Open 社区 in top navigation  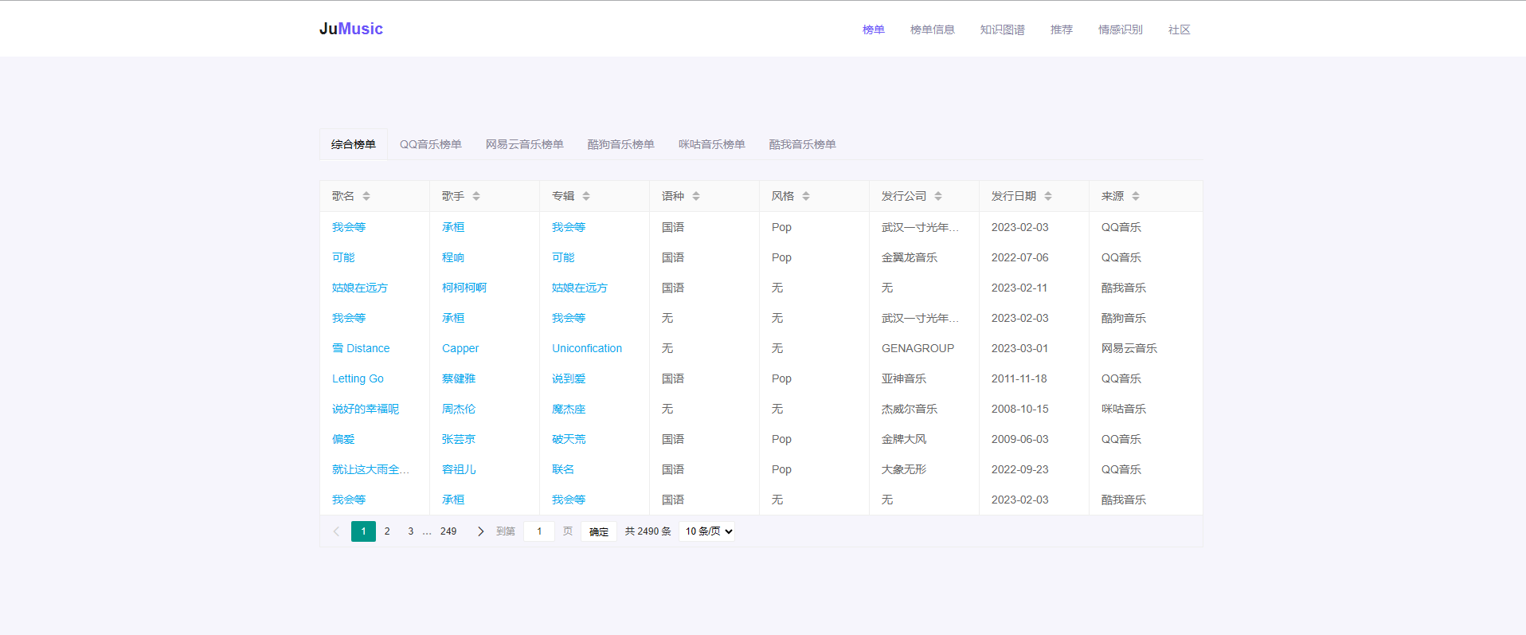click(1180, 29)
